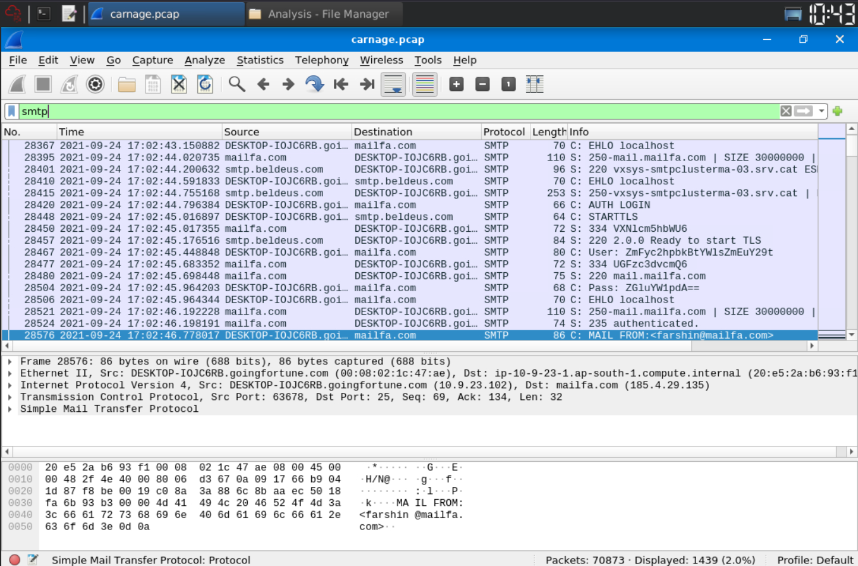Toggle packet colorization
This screenshot has height=566, width=858.
(425, 84)
